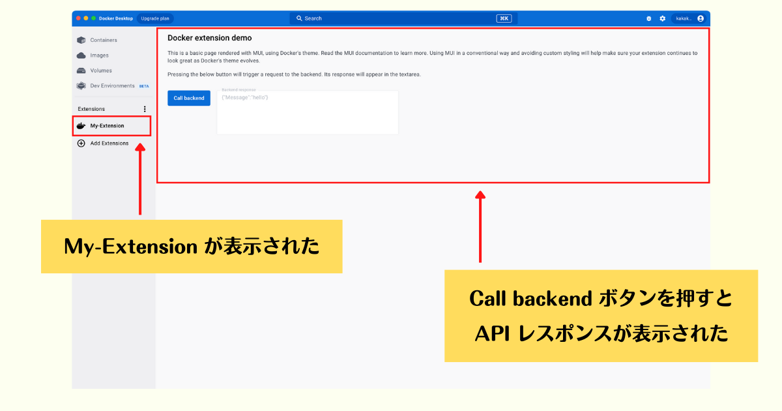Click the user account avatar icon
The image size is (782, 411).
(x=701, y=18)
